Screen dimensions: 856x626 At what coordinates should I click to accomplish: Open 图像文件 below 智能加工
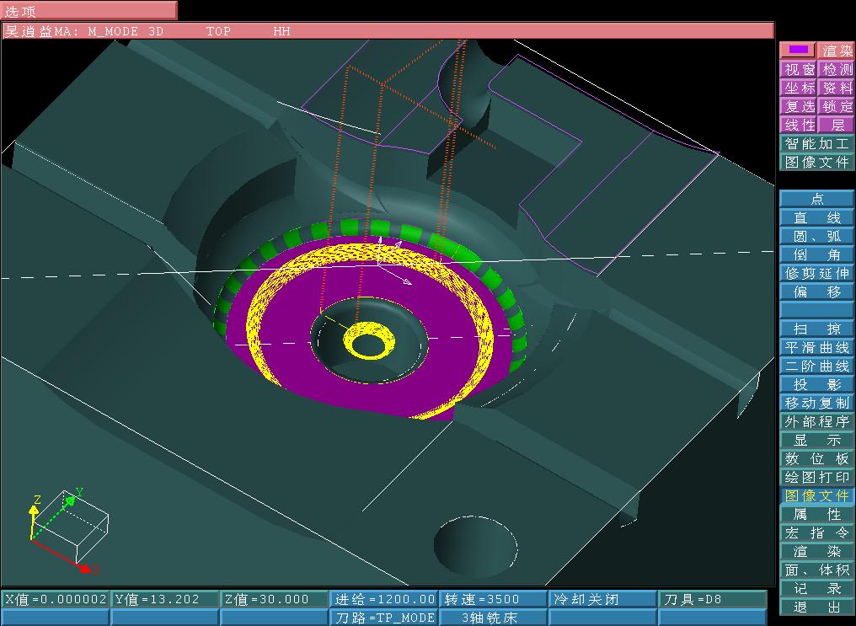817,162
